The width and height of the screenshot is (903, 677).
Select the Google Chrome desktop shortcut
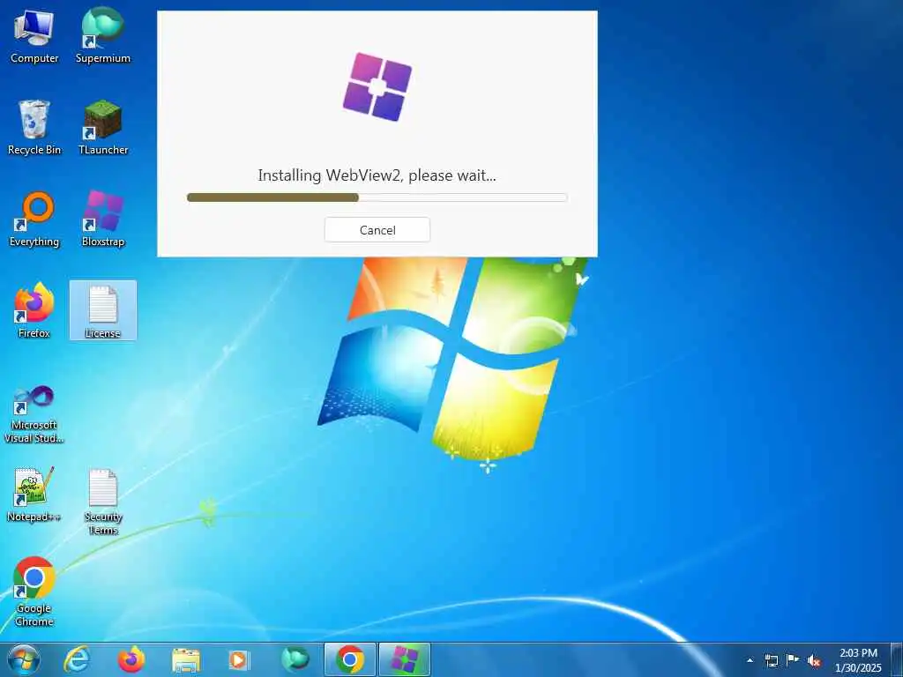click(x=34, y=591)
